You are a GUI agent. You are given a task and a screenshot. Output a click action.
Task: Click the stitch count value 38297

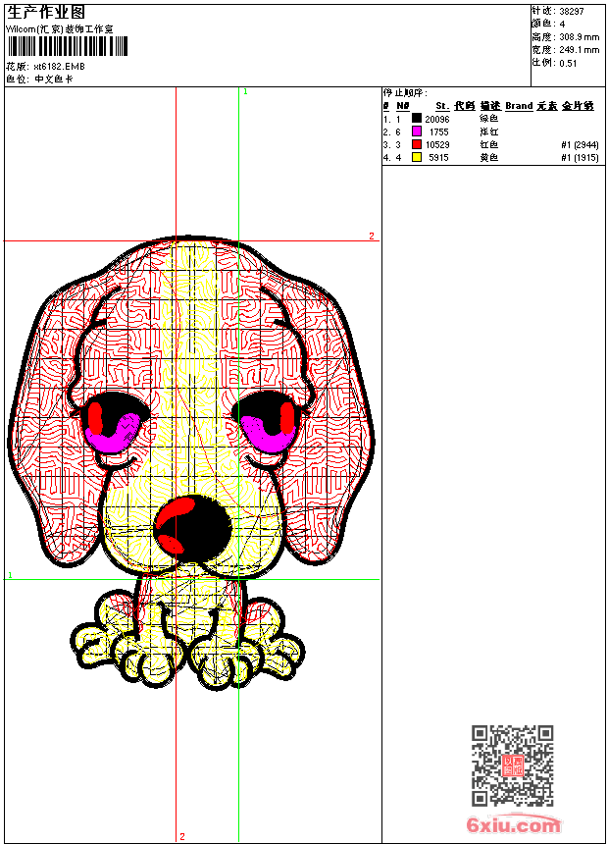pyautogui.click(x=572, y=11)
